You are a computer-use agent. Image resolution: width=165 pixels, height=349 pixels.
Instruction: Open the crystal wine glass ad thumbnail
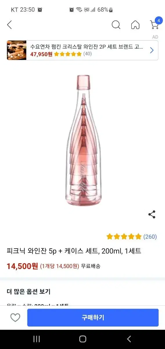pos(17,50)
